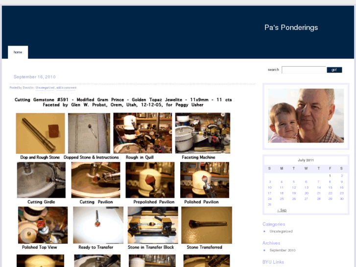Click the July 2011 calendar heading
356x267 pixels.
click(306, 160)
